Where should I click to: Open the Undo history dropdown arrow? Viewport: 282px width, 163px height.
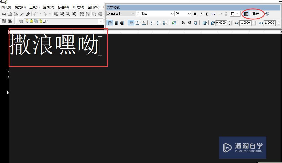pos(40,14)
